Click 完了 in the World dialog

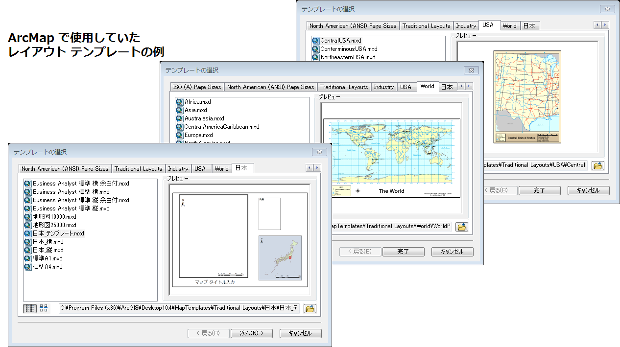click(x=403, y=252)
